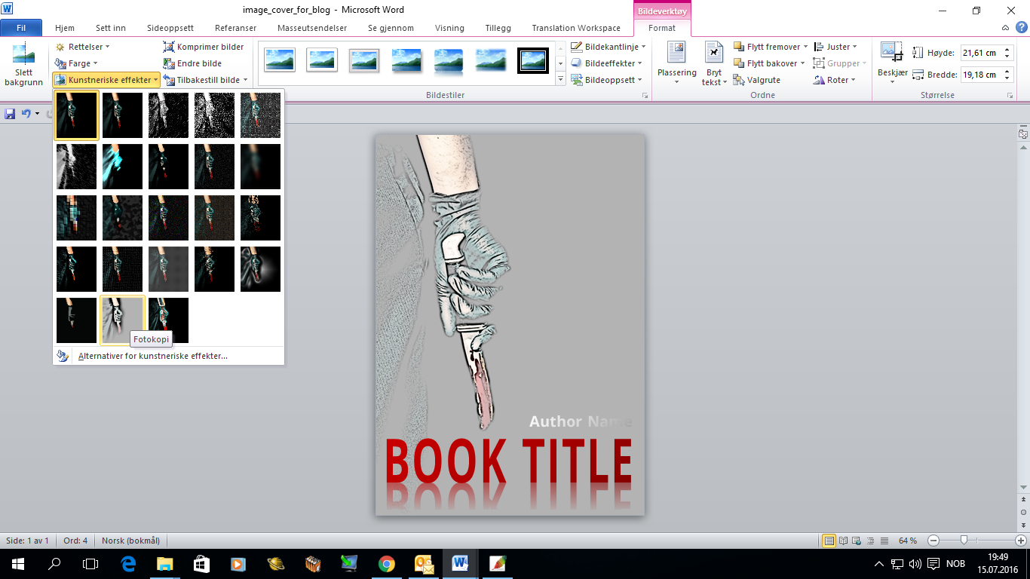Open the Fil tab
1030x579 pixels.
[x=21, y=28]
